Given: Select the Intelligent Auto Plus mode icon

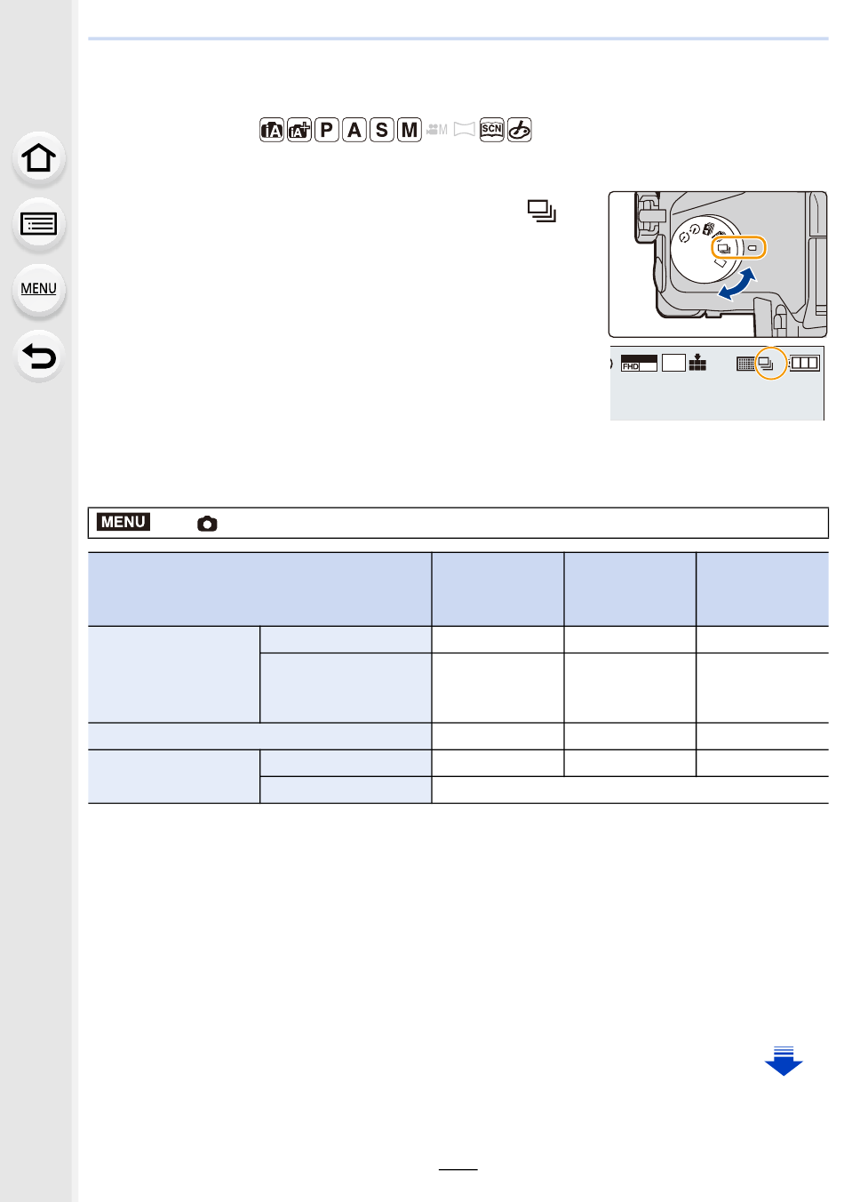Looking at the screenshot, I should click(299, 130).
